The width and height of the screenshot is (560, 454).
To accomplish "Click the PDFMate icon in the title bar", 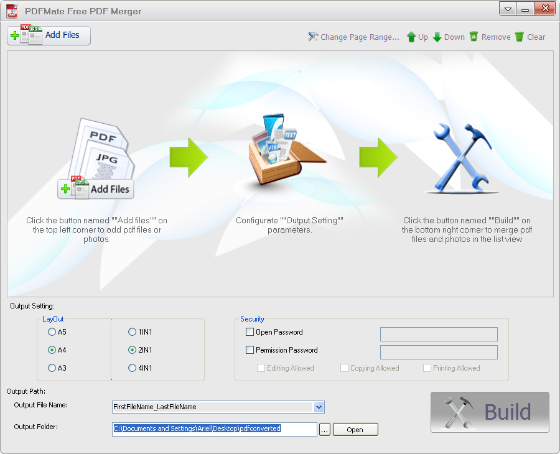I will [x=11, y=9].
